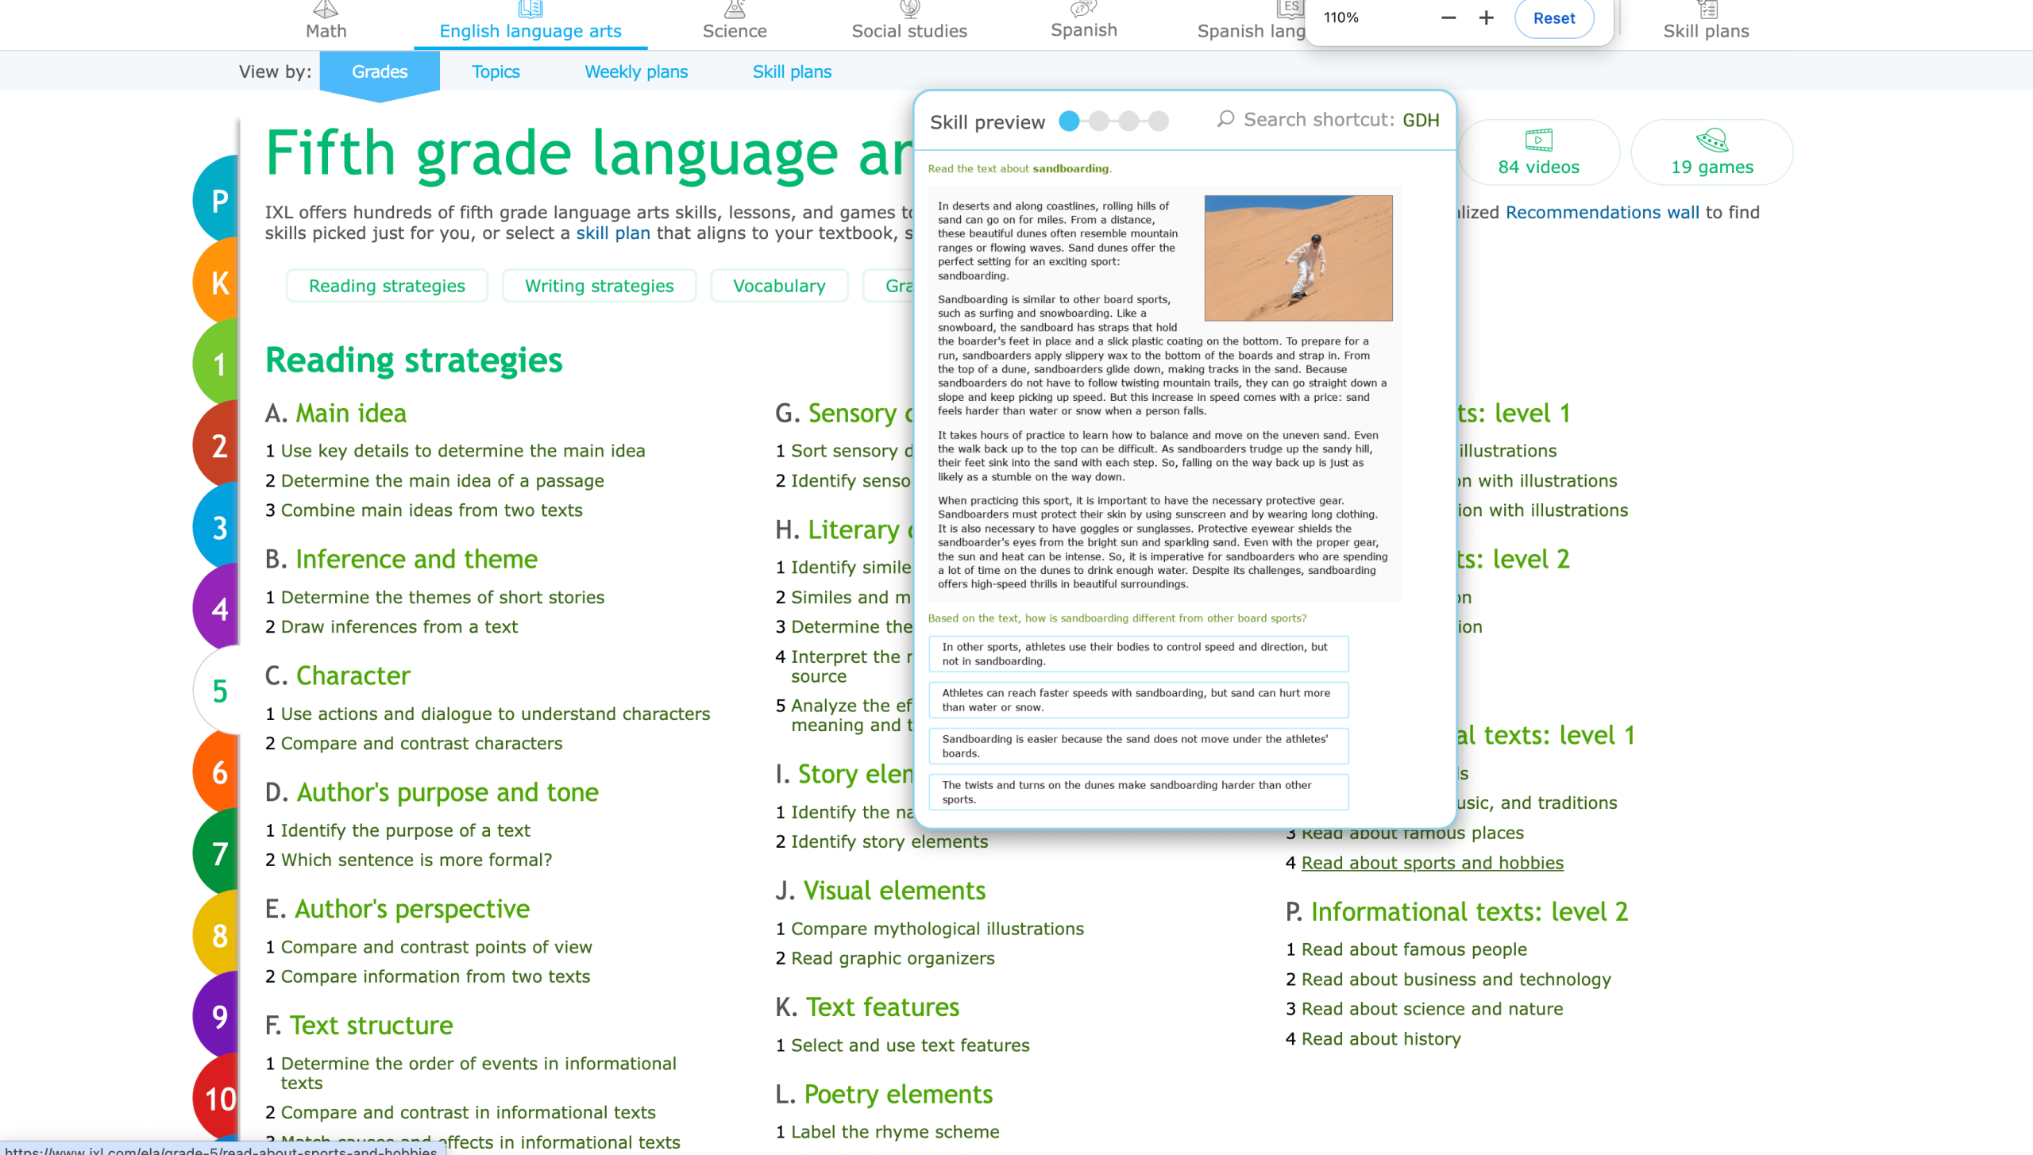Choose answer about faster speeds and sand
Viewport: 2033px width, 1155px height.
[1138, 699]
